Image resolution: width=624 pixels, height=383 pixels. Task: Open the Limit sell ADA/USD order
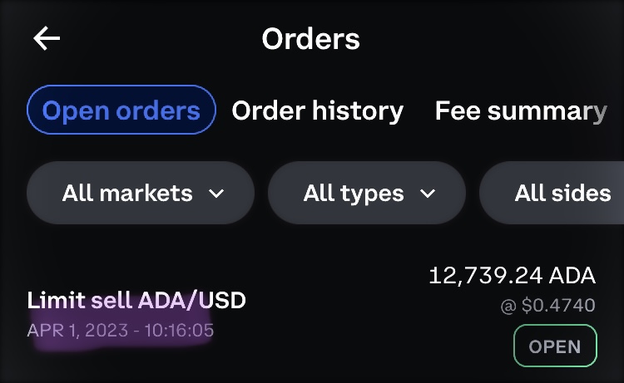pos(136,300)
